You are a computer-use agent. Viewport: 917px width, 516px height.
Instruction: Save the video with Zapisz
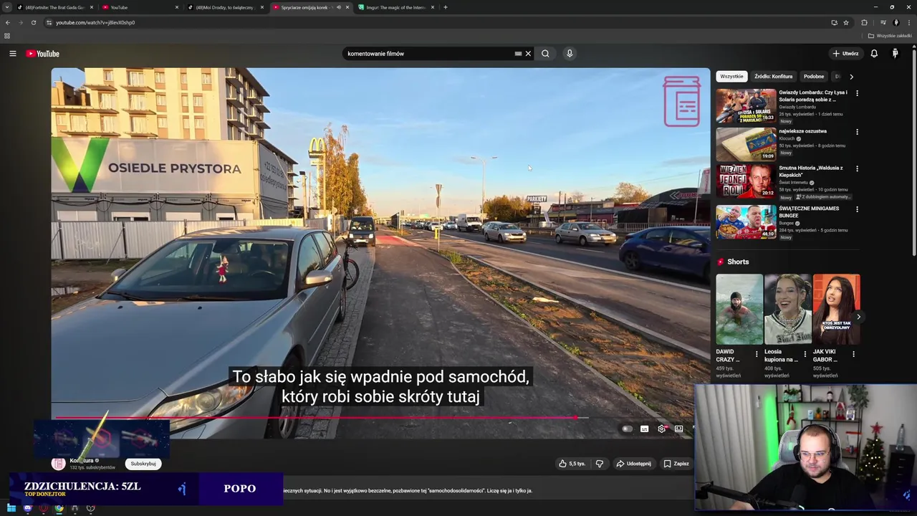pyautogui.click(x=676, y=464)
